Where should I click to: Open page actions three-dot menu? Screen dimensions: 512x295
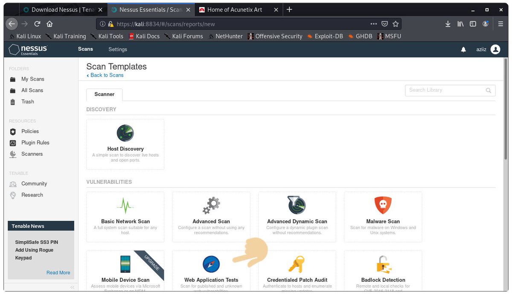pyautogui.click(x=374, y=24)
